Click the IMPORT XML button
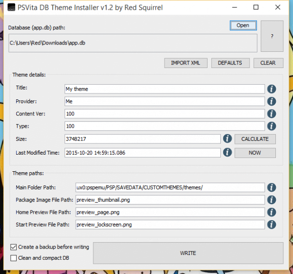 186,63
